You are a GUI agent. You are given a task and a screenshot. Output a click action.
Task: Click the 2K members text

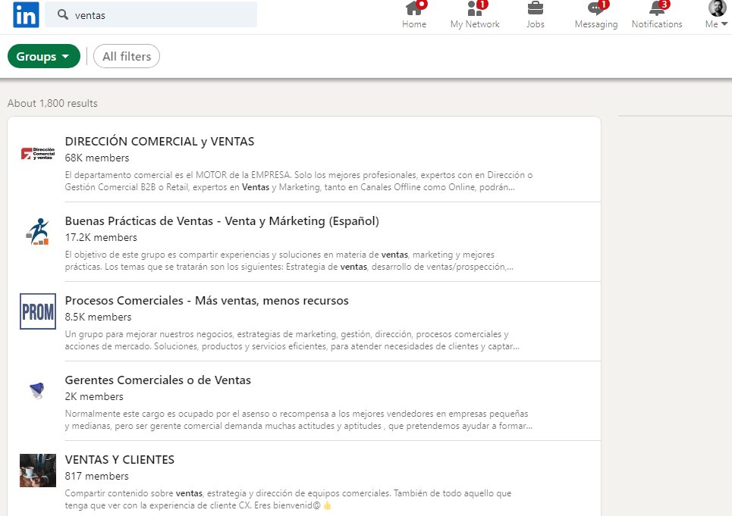94,397
